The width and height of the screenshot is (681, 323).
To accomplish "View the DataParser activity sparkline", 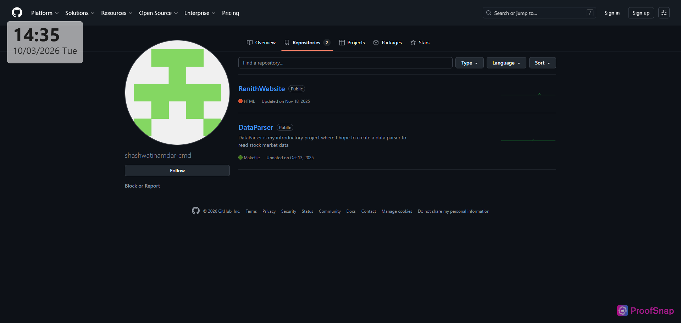I will [528, 140].
